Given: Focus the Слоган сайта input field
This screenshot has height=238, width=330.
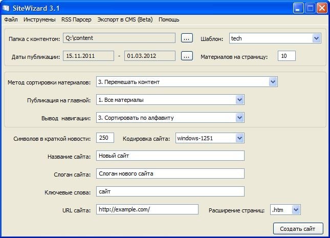Looking at the screenshot, I should (170, 174).
